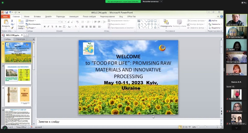Switch to the Вставка ribbon tab
Screen dimensions: 248x133
(37, 16)
